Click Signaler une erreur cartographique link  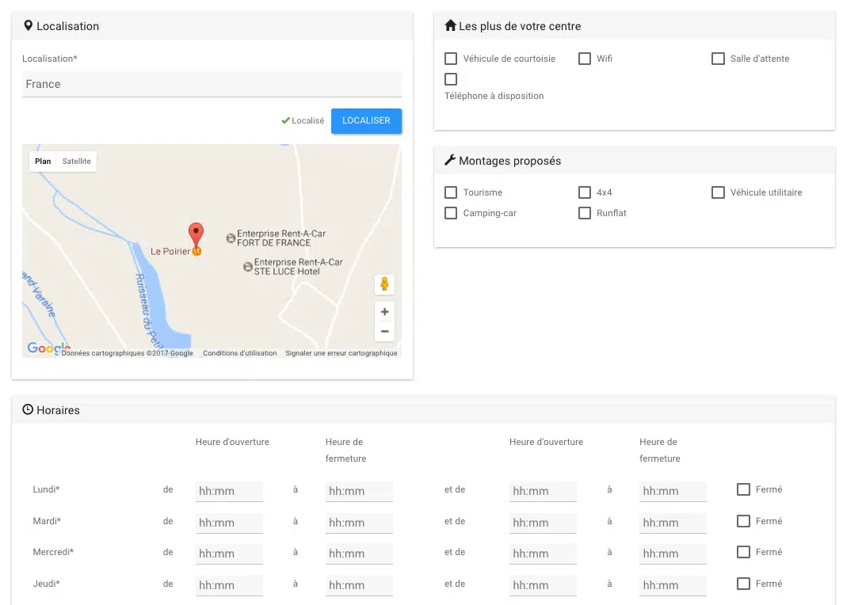341,353
